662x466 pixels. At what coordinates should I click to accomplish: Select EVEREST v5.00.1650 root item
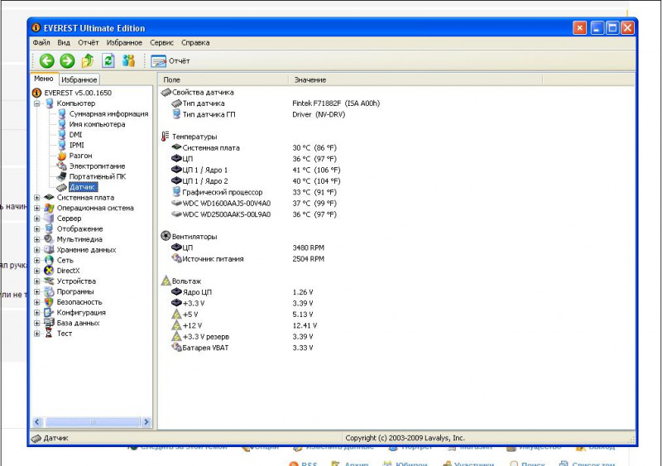(78, 93)
